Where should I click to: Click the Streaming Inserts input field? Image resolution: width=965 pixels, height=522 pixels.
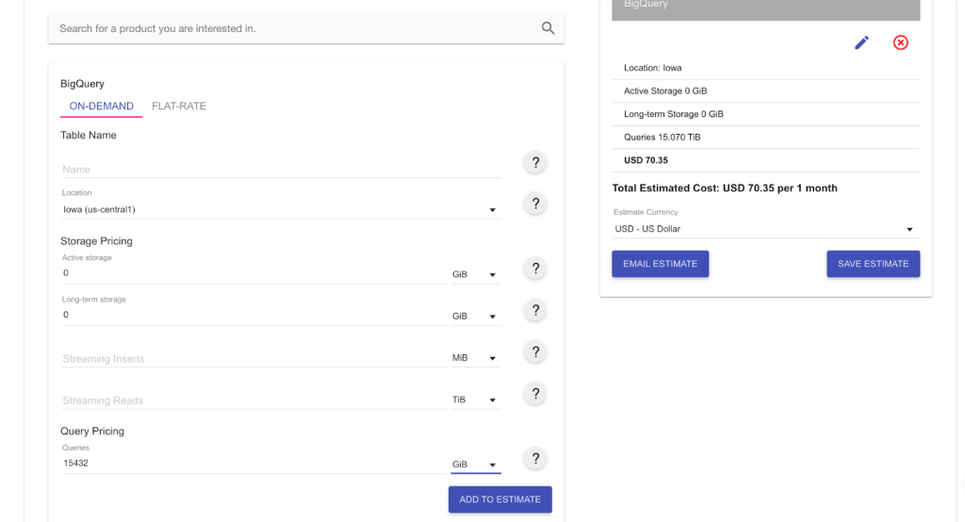[254, 358]
